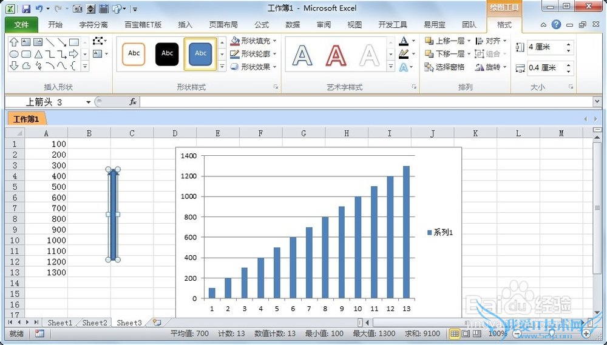Apply black filled Abc shape style
The width and height of the screenshot is (607, 345).
pyautogui.click(x=167, y=54)
